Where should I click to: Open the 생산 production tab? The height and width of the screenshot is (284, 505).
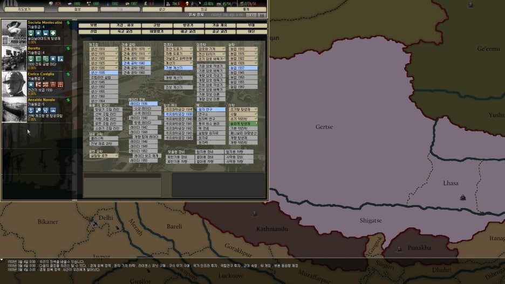click(162, 9)
